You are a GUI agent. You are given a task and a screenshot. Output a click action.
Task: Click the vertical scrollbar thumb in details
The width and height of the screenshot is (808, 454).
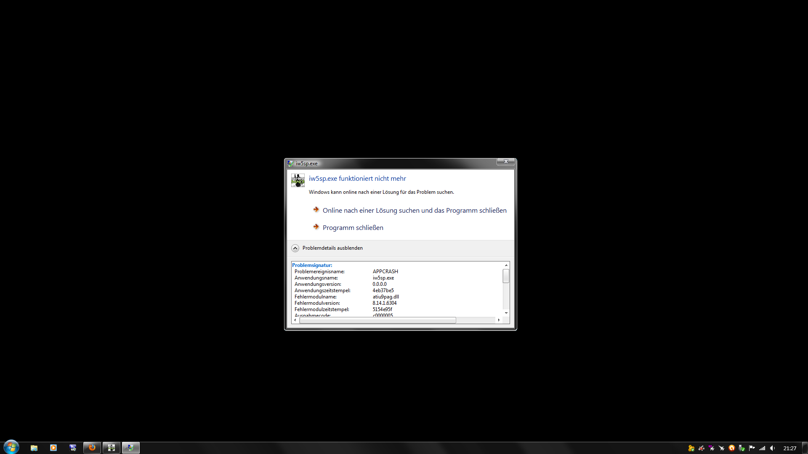pyautogui.click(x=506, y=276)
